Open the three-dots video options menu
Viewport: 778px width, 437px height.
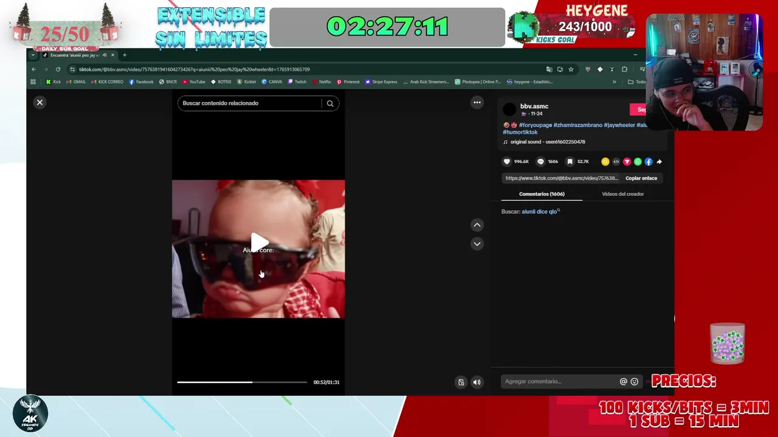pos(477,103)
